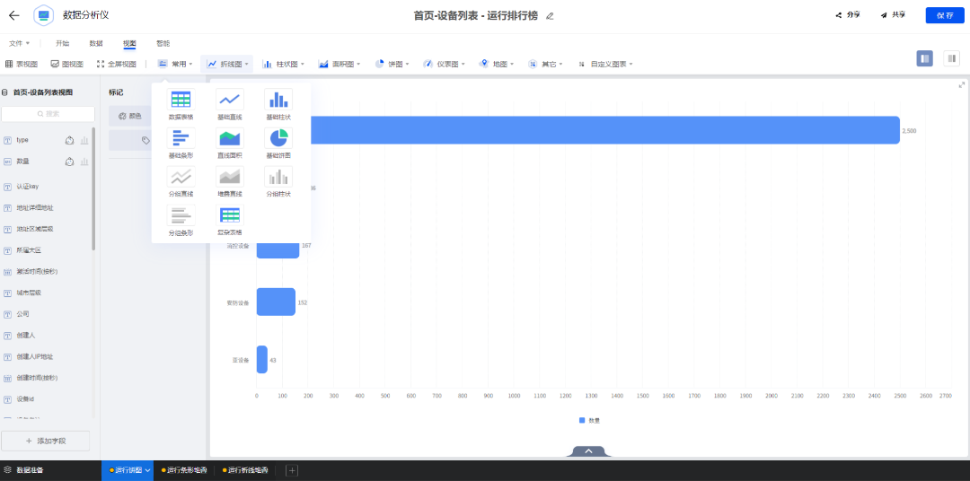Image resolution: width=970 pixels, height=481 pixels.
Task: Pick the 基础柱状 column chart icon
Action: 278,100
